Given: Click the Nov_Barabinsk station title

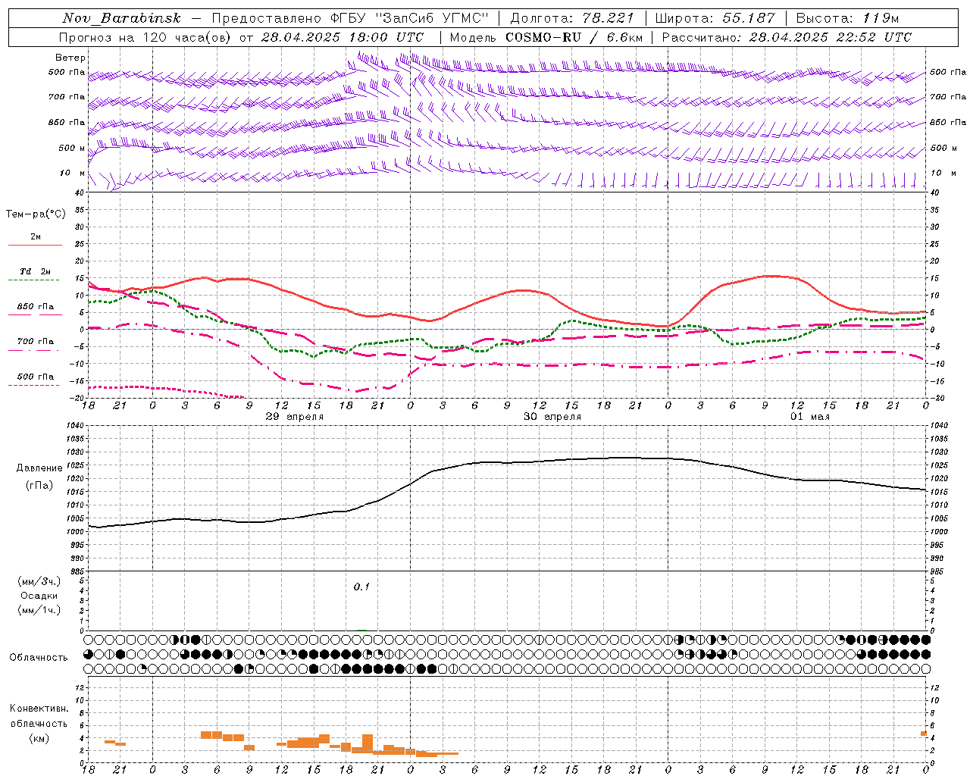Looking at the screenshot, I should [x=121, y=18].
